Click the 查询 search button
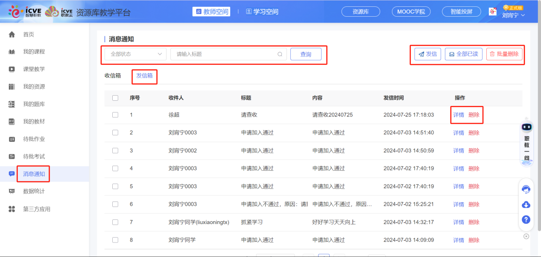This screenshot has width=541, height=257. click(x=306, y=54)
